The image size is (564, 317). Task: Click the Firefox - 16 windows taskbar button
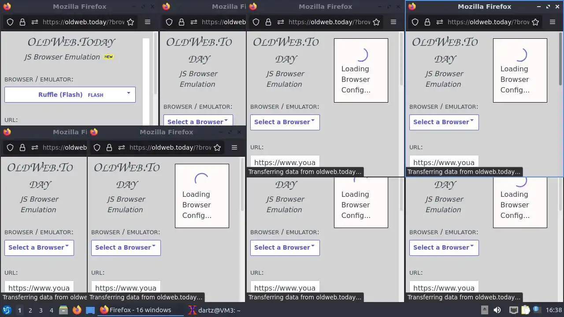click(140, 310)
